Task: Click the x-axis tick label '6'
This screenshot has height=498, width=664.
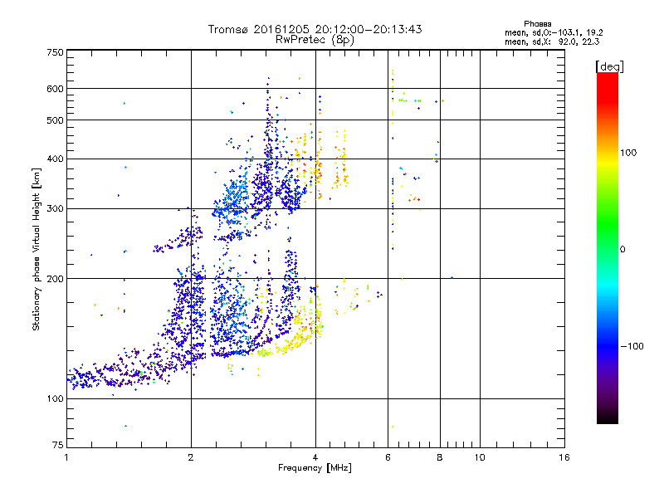Action: pyautogui.click(x=388, y=457)
